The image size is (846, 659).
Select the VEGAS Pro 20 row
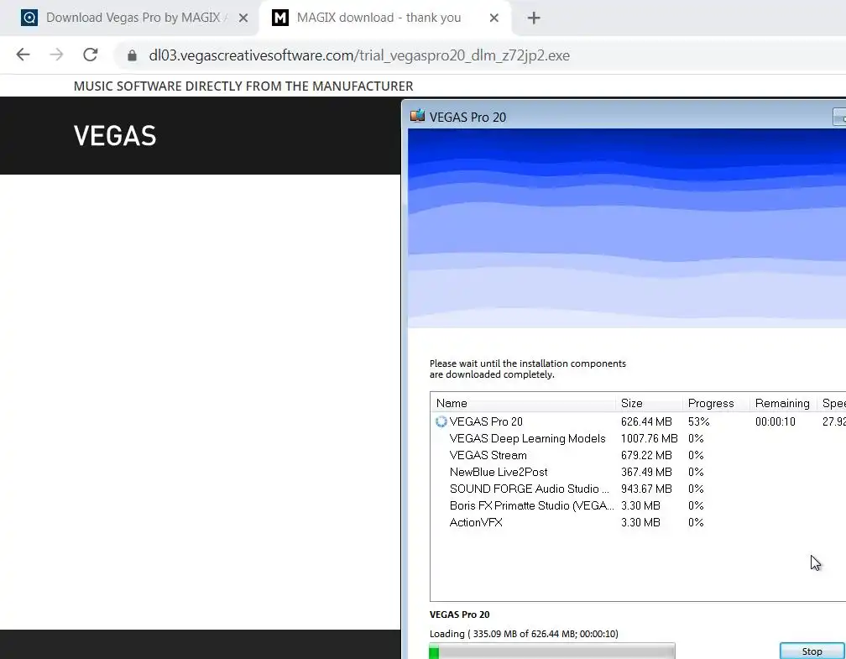pyautogui.click(x=638, y=421)
